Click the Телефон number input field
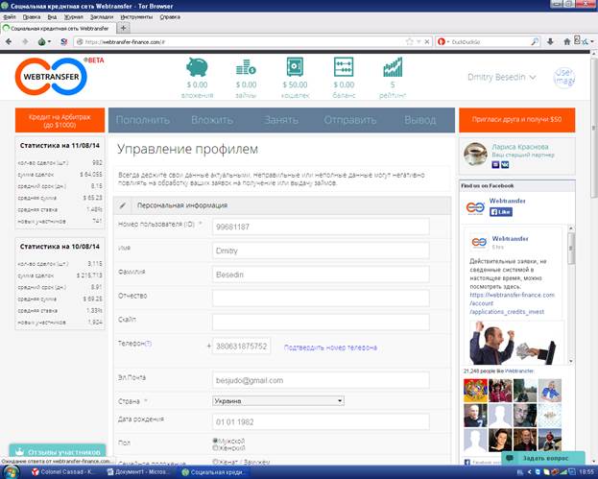The image size is (598, 479). point(242,346)
